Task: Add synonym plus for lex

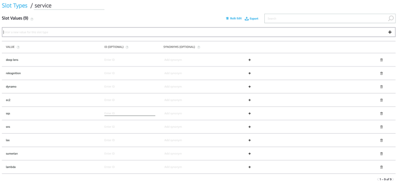Action: [250, 140]
